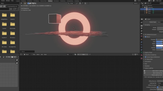Open the Render Engine dropdown

(160, 22)
